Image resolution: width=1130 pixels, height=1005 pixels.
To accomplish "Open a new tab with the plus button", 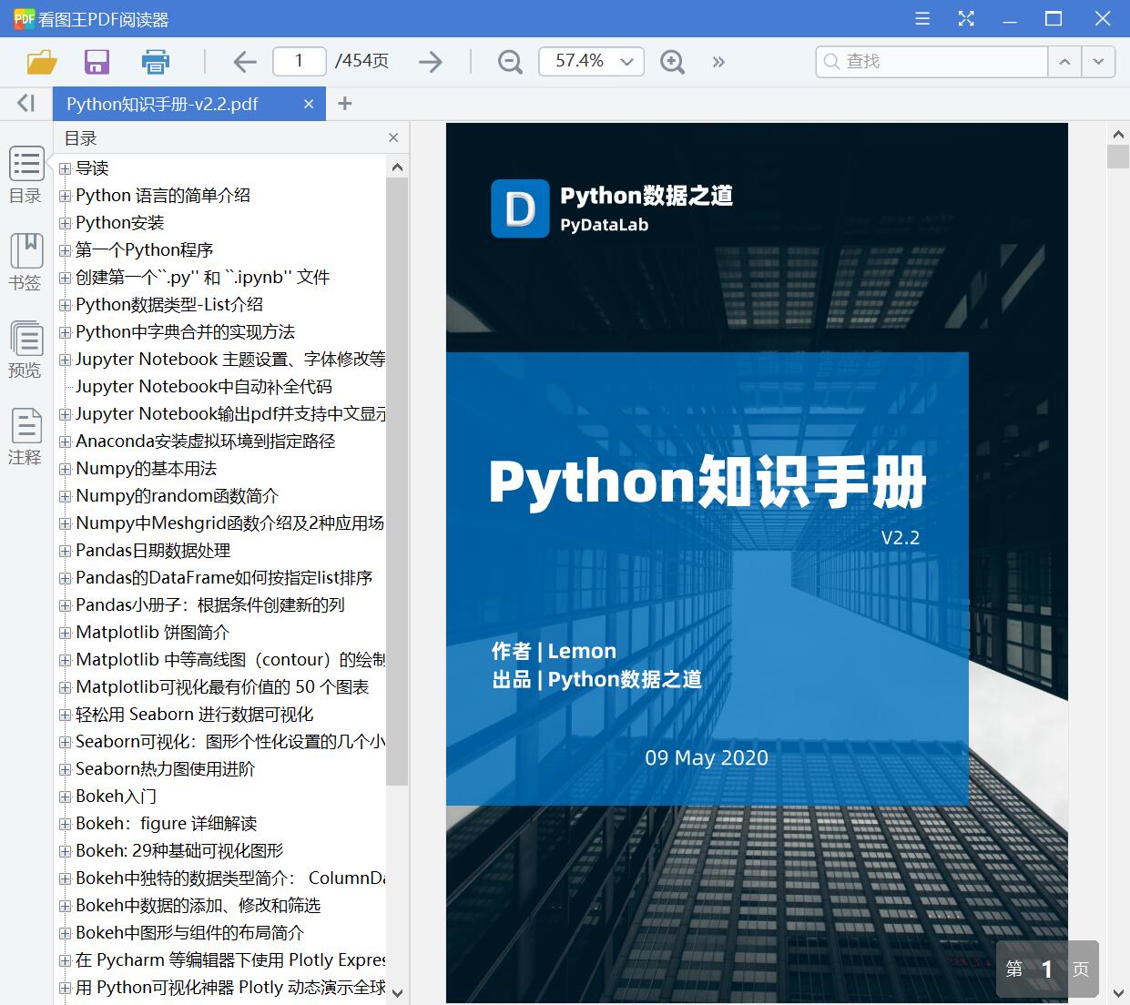I will [344, 104].
